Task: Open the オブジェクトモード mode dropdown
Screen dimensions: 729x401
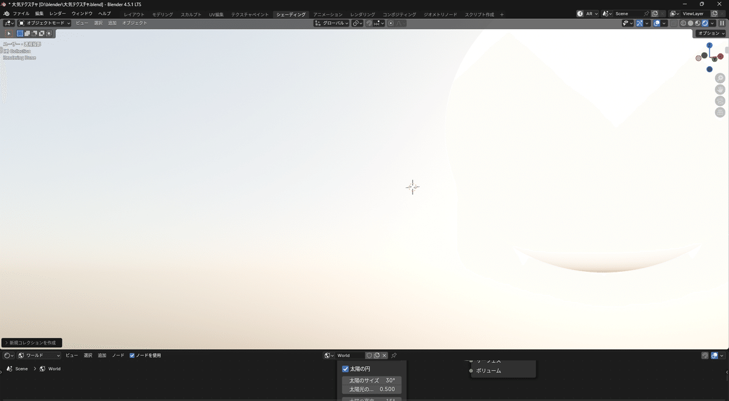Action: (44, 23)
